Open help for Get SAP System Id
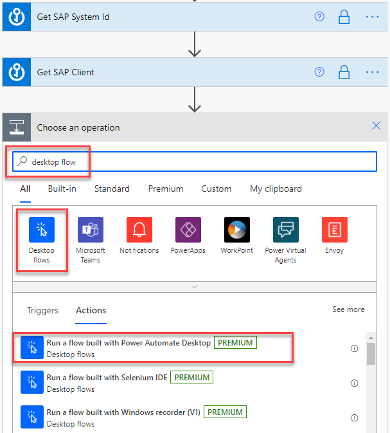The height and width of the screenshot is (433, 390). click(319, 17)
